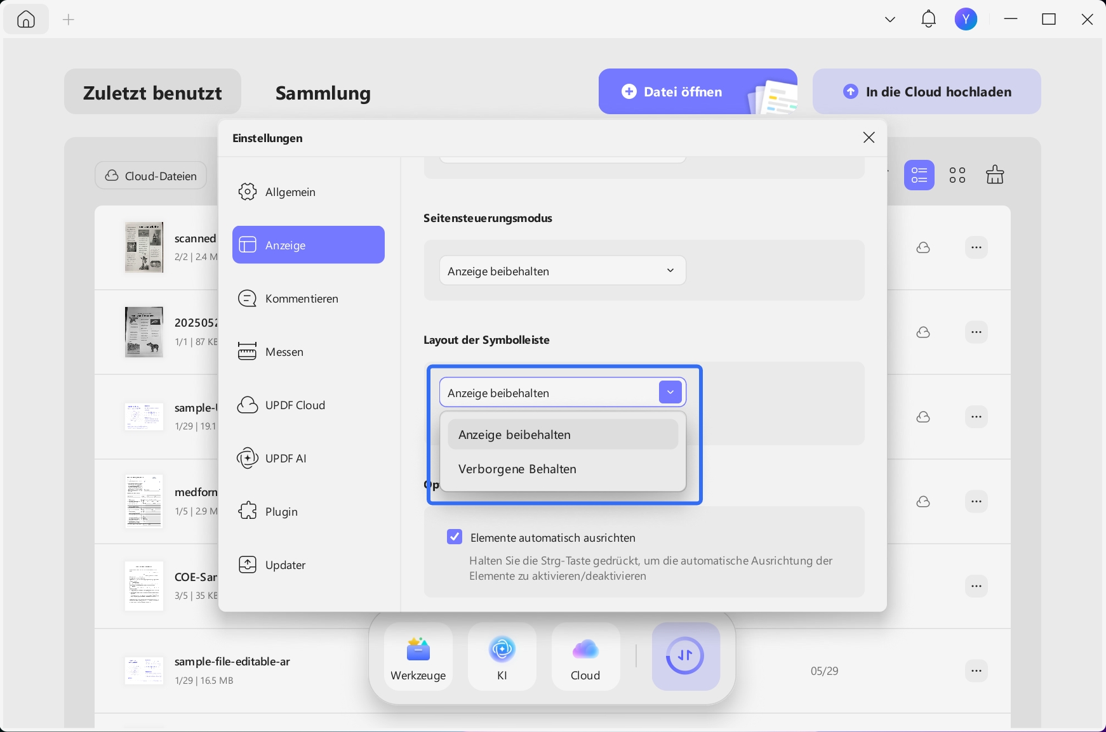
Task: Switch to grid view icon
Action: pos(957,175)
